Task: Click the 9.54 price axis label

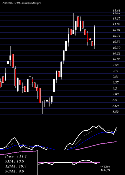Action: pos(116,77)
